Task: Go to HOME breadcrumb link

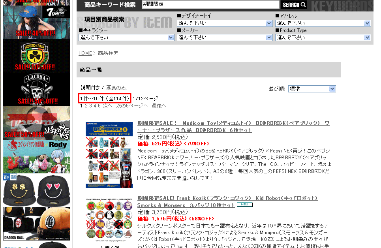Action: [85, 53]
